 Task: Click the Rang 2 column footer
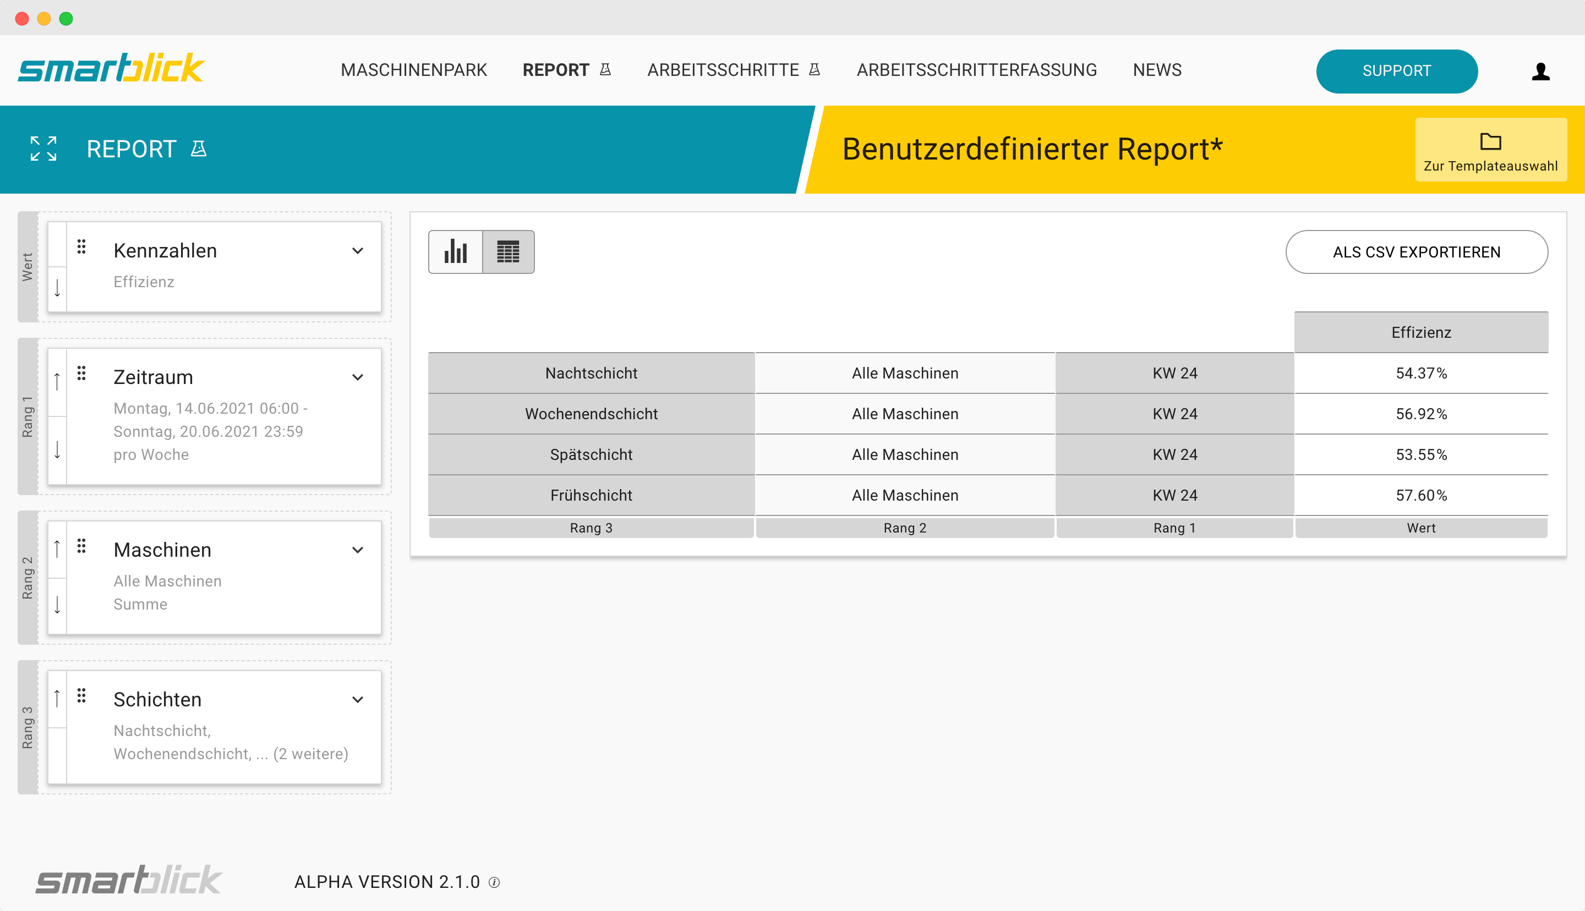tap(905, 528)
